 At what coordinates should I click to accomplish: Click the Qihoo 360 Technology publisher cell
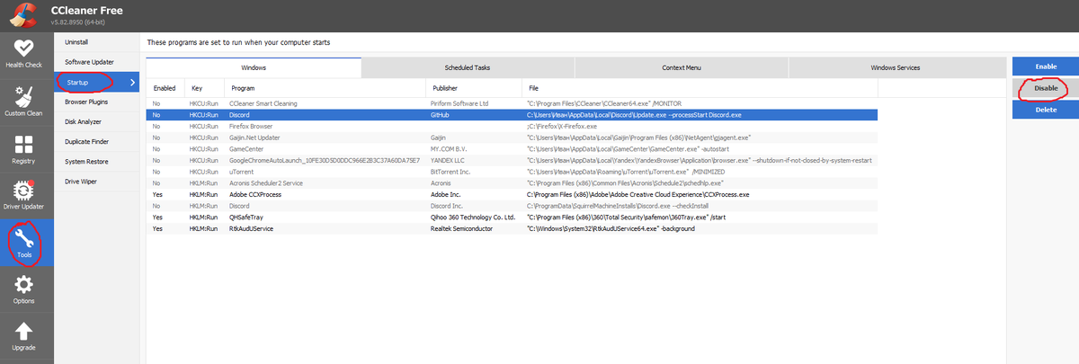pos(473,218)
